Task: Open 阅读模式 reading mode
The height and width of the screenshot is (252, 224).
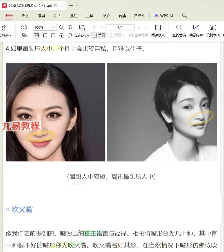Action: tap(158, 28)
